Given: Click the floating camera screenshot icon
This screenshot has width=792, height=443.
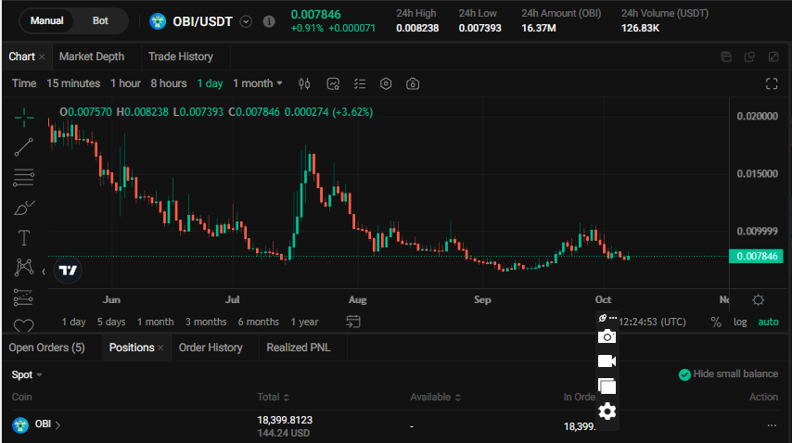Looking at the screenshot, I should point(607,336).
